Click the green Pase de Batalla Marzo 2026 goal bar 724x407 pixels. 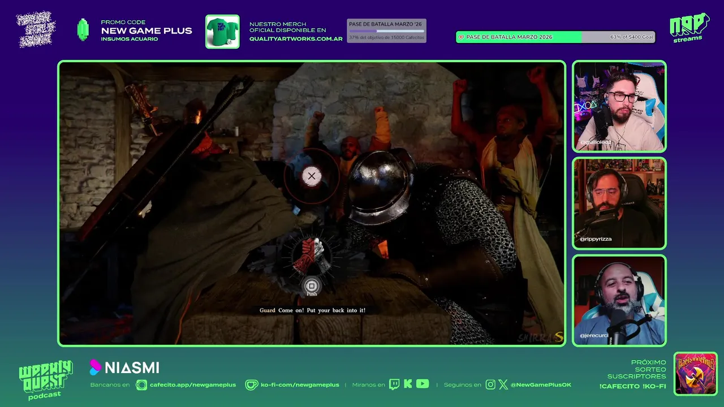[555, 37]
